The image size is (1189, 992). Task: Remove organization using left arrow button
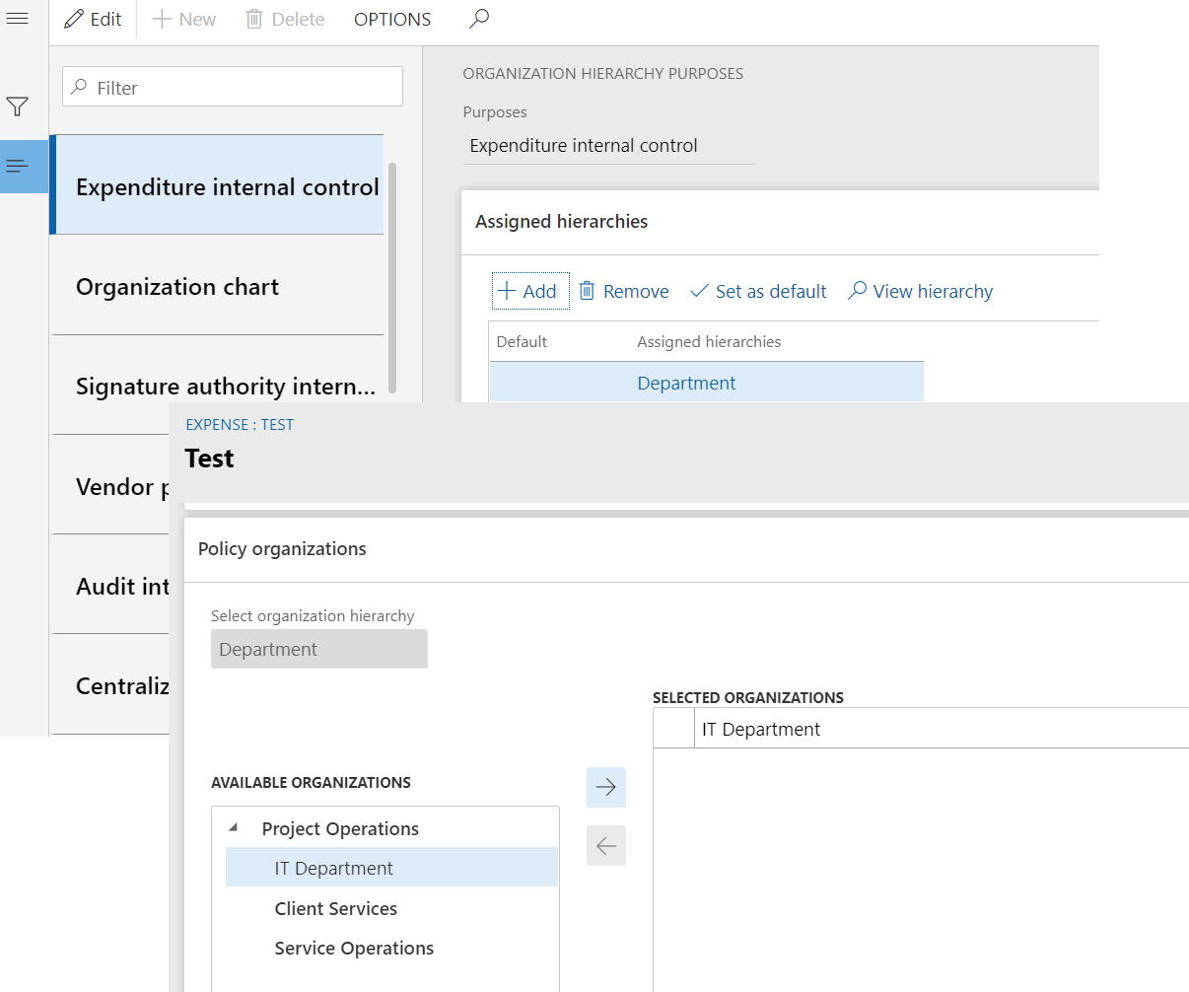coord(605,845)
